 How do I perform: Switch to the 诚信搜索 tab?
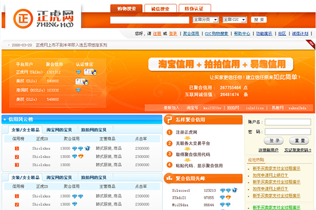(x=160, y=9)
